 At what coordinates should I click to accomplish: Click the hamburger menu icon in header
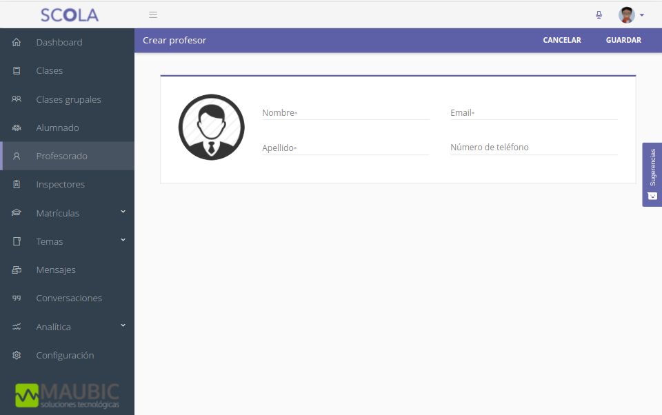coord(153,14)
